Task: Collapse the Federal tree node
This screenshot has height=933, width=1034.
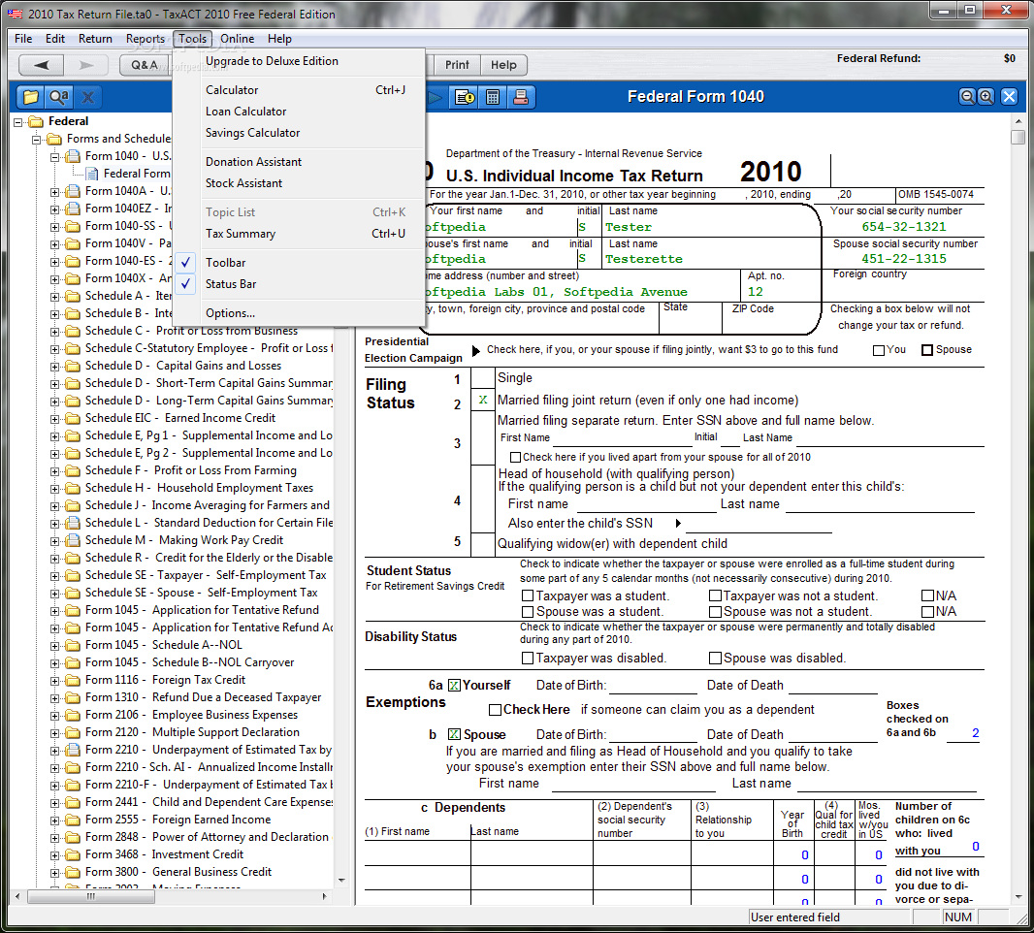Action: click(x=18, y=122)
